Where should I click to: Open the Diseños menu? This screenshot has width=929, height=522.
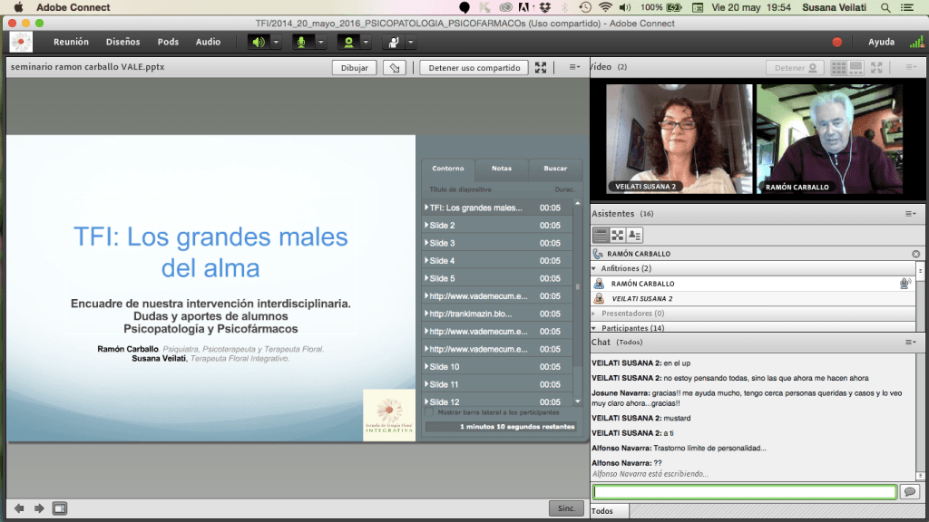123,42
